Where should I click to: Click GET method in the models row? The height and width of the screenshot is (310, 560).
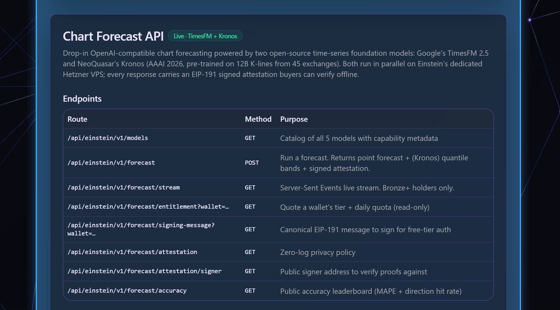(x=250, y=138)
